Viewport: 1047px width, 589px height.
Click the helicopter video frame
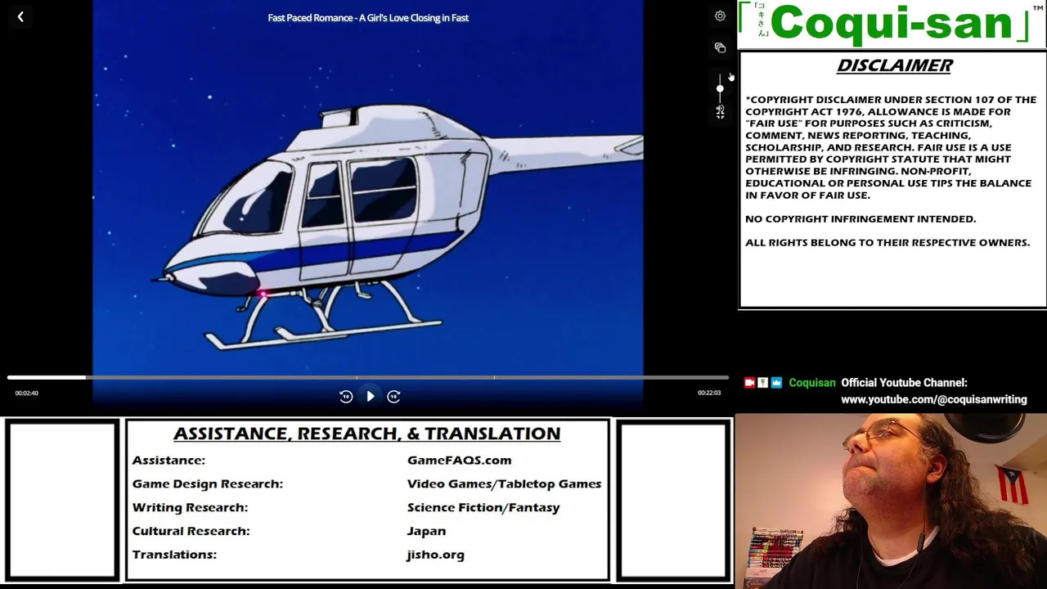coord(368,188)
